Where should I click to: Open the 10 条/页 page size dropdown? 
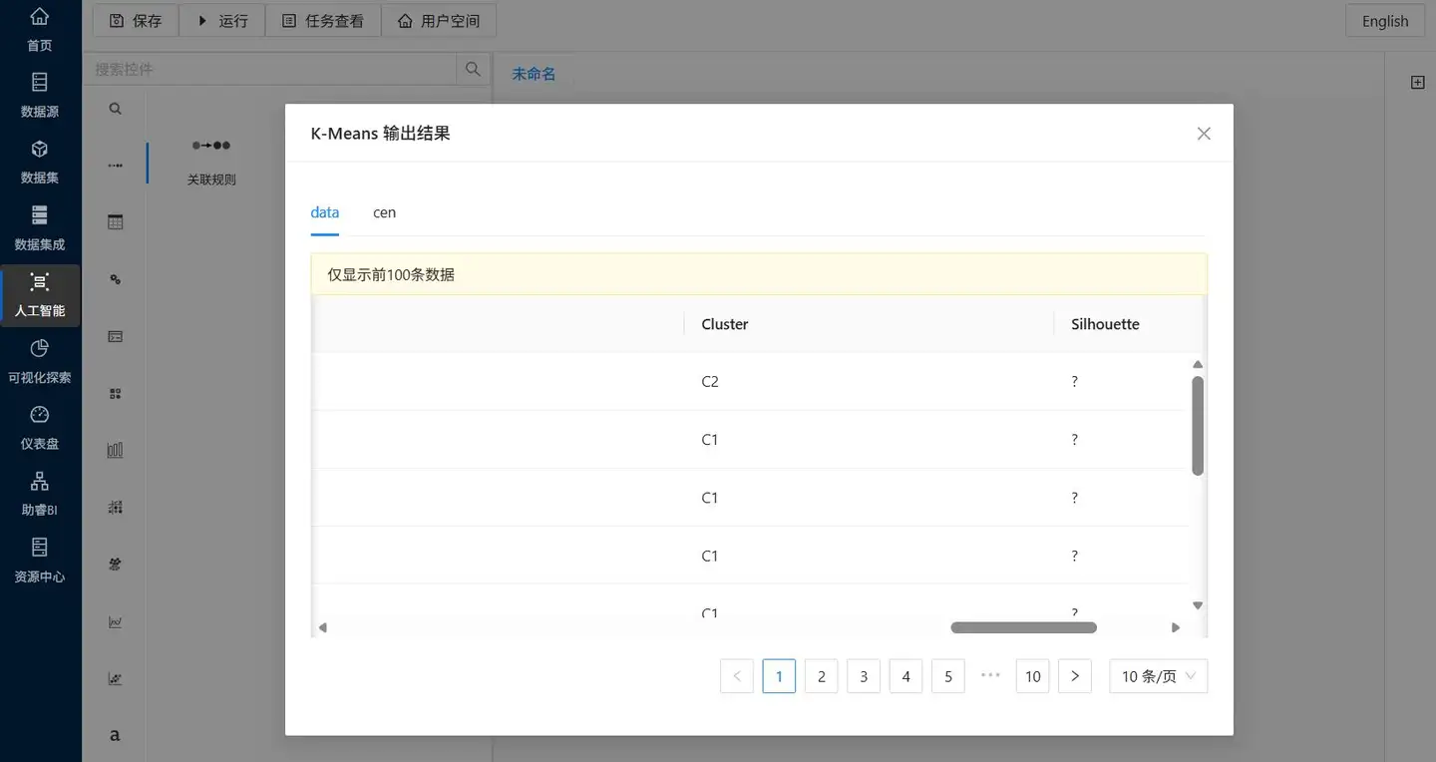tap(1159, 676)
